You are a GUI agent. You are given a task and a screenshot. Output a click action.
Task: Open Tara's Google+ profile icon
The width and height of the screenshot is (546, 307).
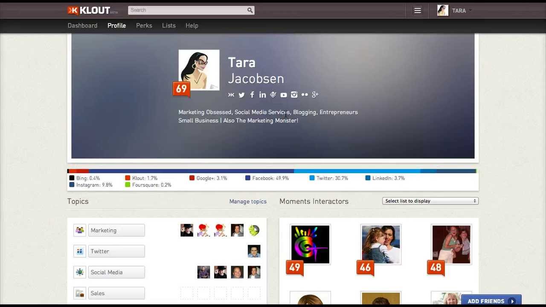(315, 95)
